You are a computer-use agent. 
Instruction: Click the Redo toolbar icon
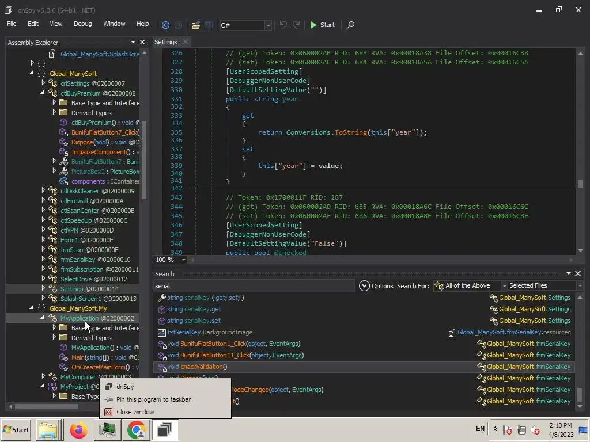click(x=296, y=25)
